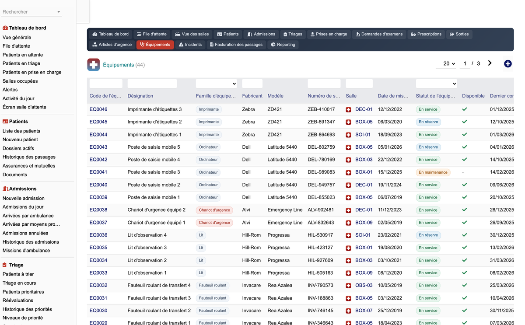Open room BOX-03 link in EQ0034 row

click(x=364, y=260)
